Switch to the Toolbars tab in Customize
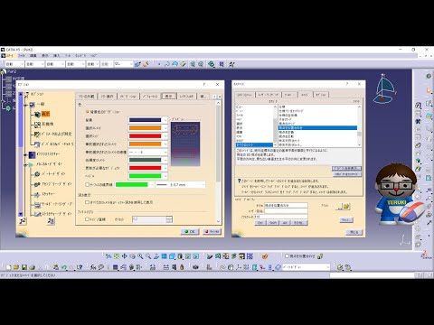Viewport: 434px width, 325px height. [x=289, y=95]
